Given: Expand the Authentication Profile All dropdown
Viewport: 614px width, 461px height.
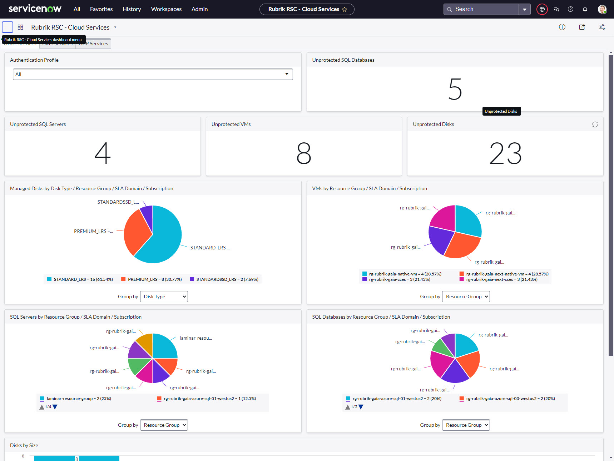Looking at the screenshot, I should [x=153, y=74].
